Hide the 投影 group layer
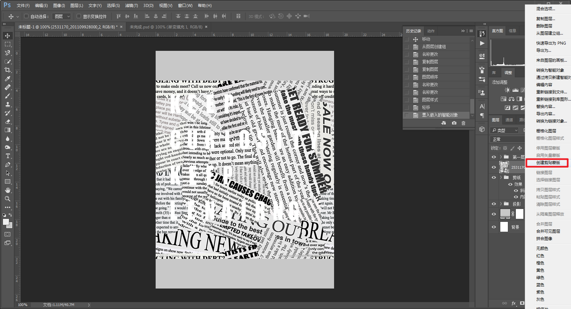This screenshot has height=309, width=571. pos(494,204)
